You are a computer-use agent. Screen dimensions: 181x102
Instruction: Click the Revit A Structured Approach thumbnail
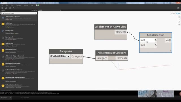[x=156, y=94]
